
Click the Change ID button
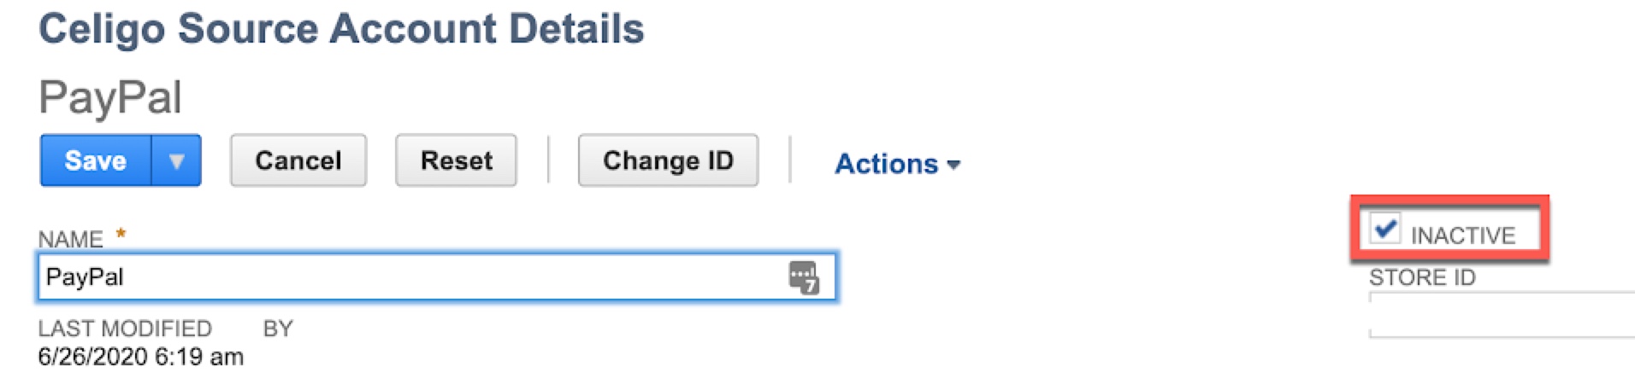coord(668,160)
